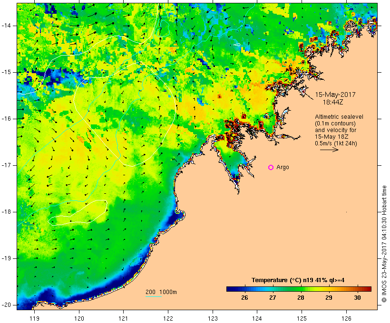Click the colorbar label '29'

coord(329,297)
